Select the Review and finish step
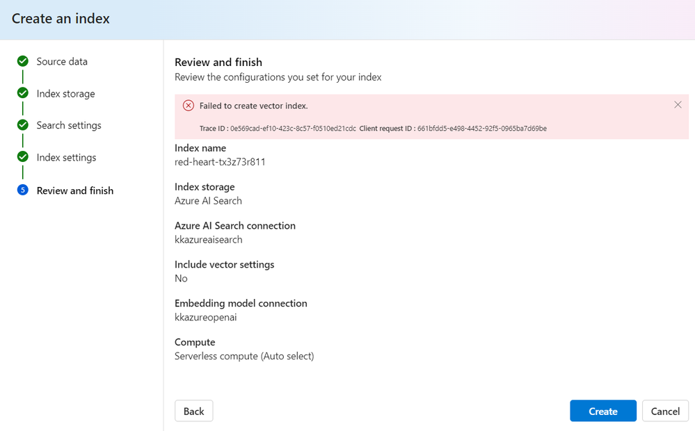This screenshot has width=695, height=431. [74, 190]
